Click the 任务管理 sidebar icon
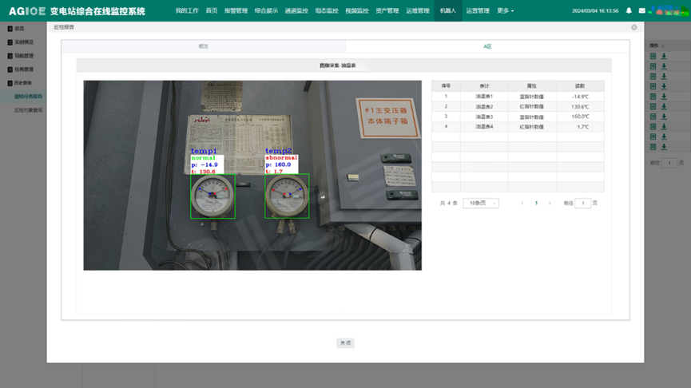 pos(10,69)
